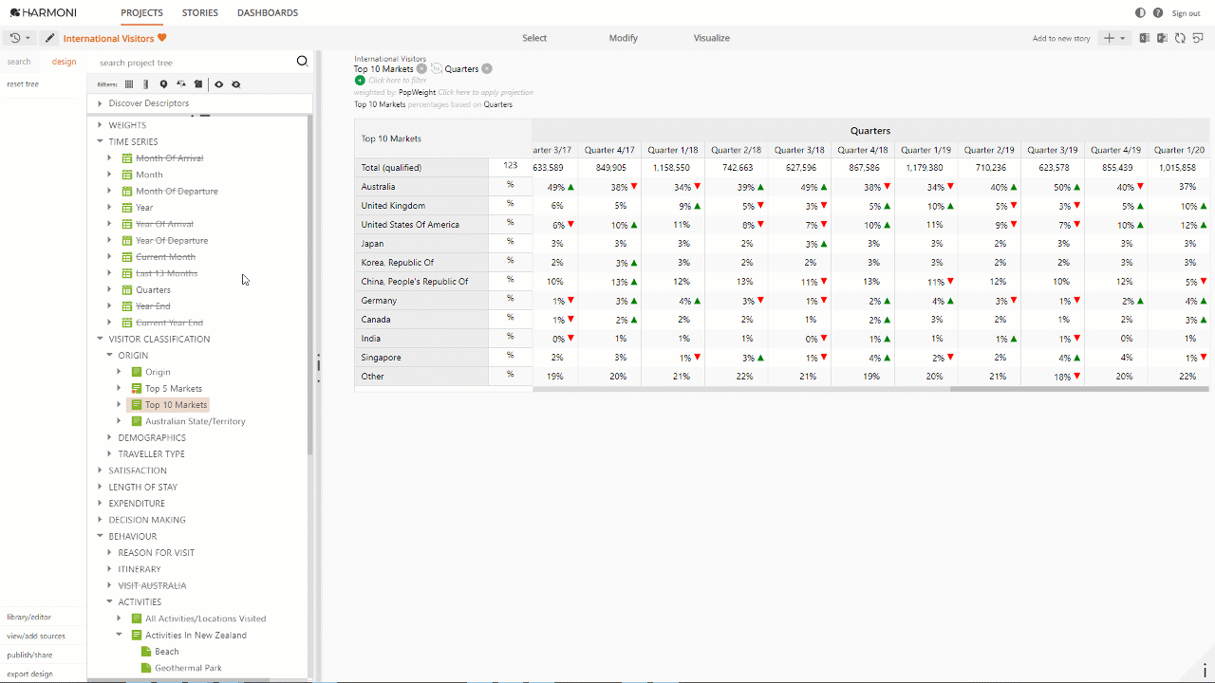Open publish/share link

pyautogui.click(x=29, y=655)
